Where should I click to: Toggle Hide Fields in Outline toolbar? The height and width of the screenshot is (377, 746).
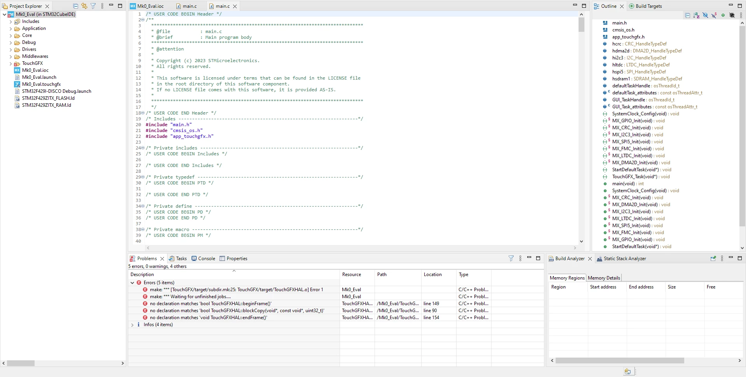[x=705, y=15]
